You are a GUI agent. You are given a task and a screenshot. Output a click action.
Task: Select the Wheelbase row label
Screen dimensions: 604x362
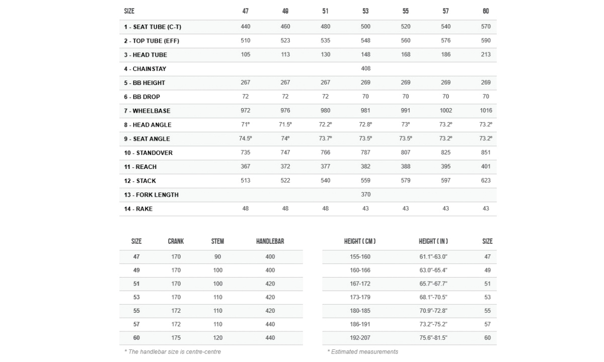[147, 111]
